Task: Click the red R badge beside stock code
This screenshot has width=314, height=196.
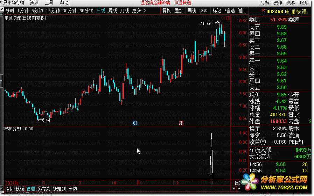Action: point(264,10)
